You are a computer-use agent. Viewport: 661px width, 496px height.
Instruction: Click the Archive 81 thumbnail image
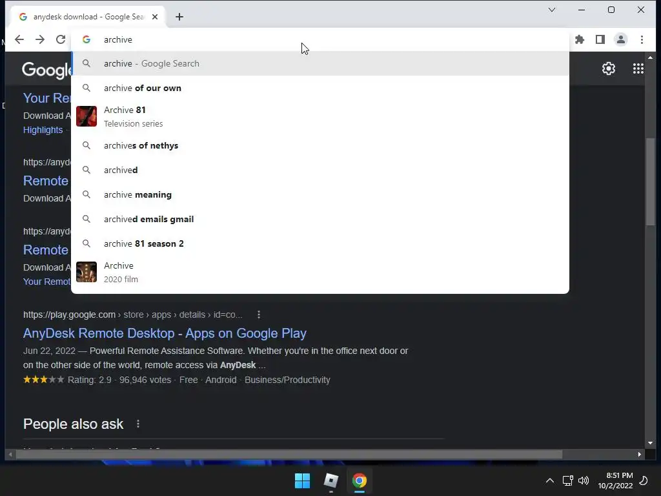point(86,116)
